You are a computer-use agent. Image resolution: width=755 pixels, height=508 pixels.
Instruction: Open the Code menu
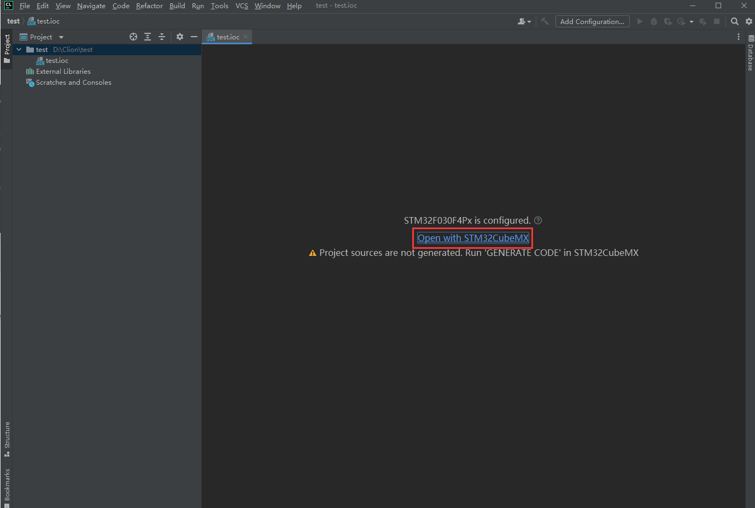pos(121,5)
